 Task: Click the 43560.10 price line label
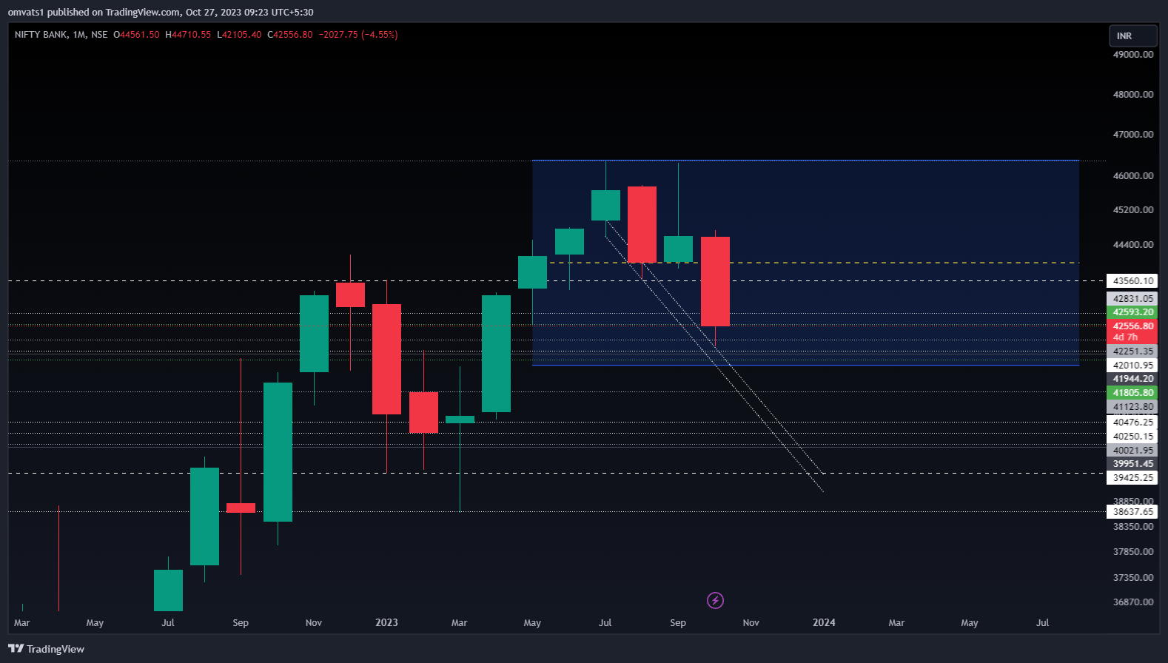(1132, 280)
